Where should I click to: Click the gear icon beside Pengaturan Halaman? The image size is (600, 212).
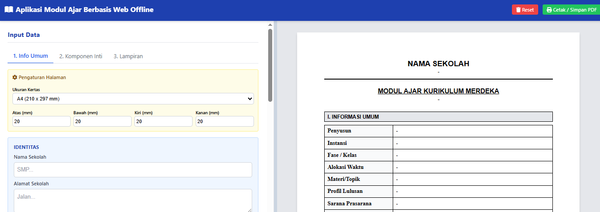click(15, 77)
